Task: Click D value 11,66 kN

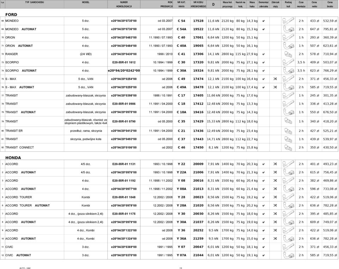Action: tap(213, 95)
